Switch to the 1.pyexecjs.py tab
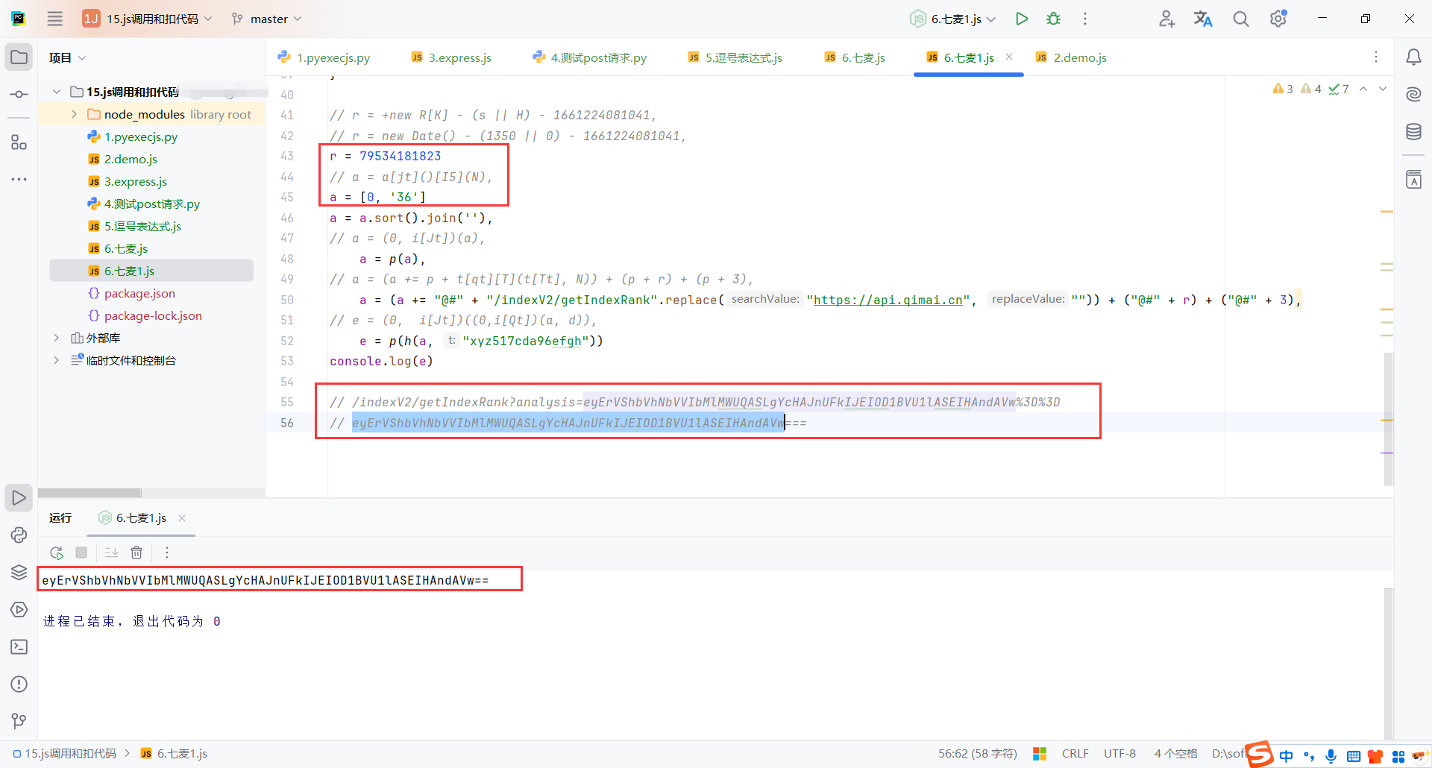 click(324, 57)
